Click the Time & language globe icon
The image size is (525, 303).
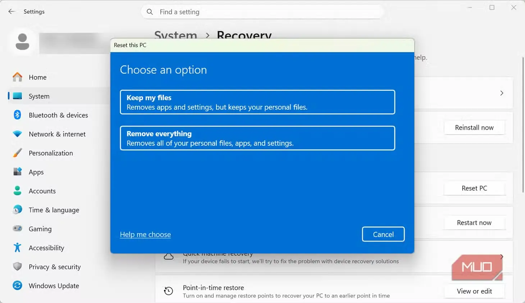point(17,210)
